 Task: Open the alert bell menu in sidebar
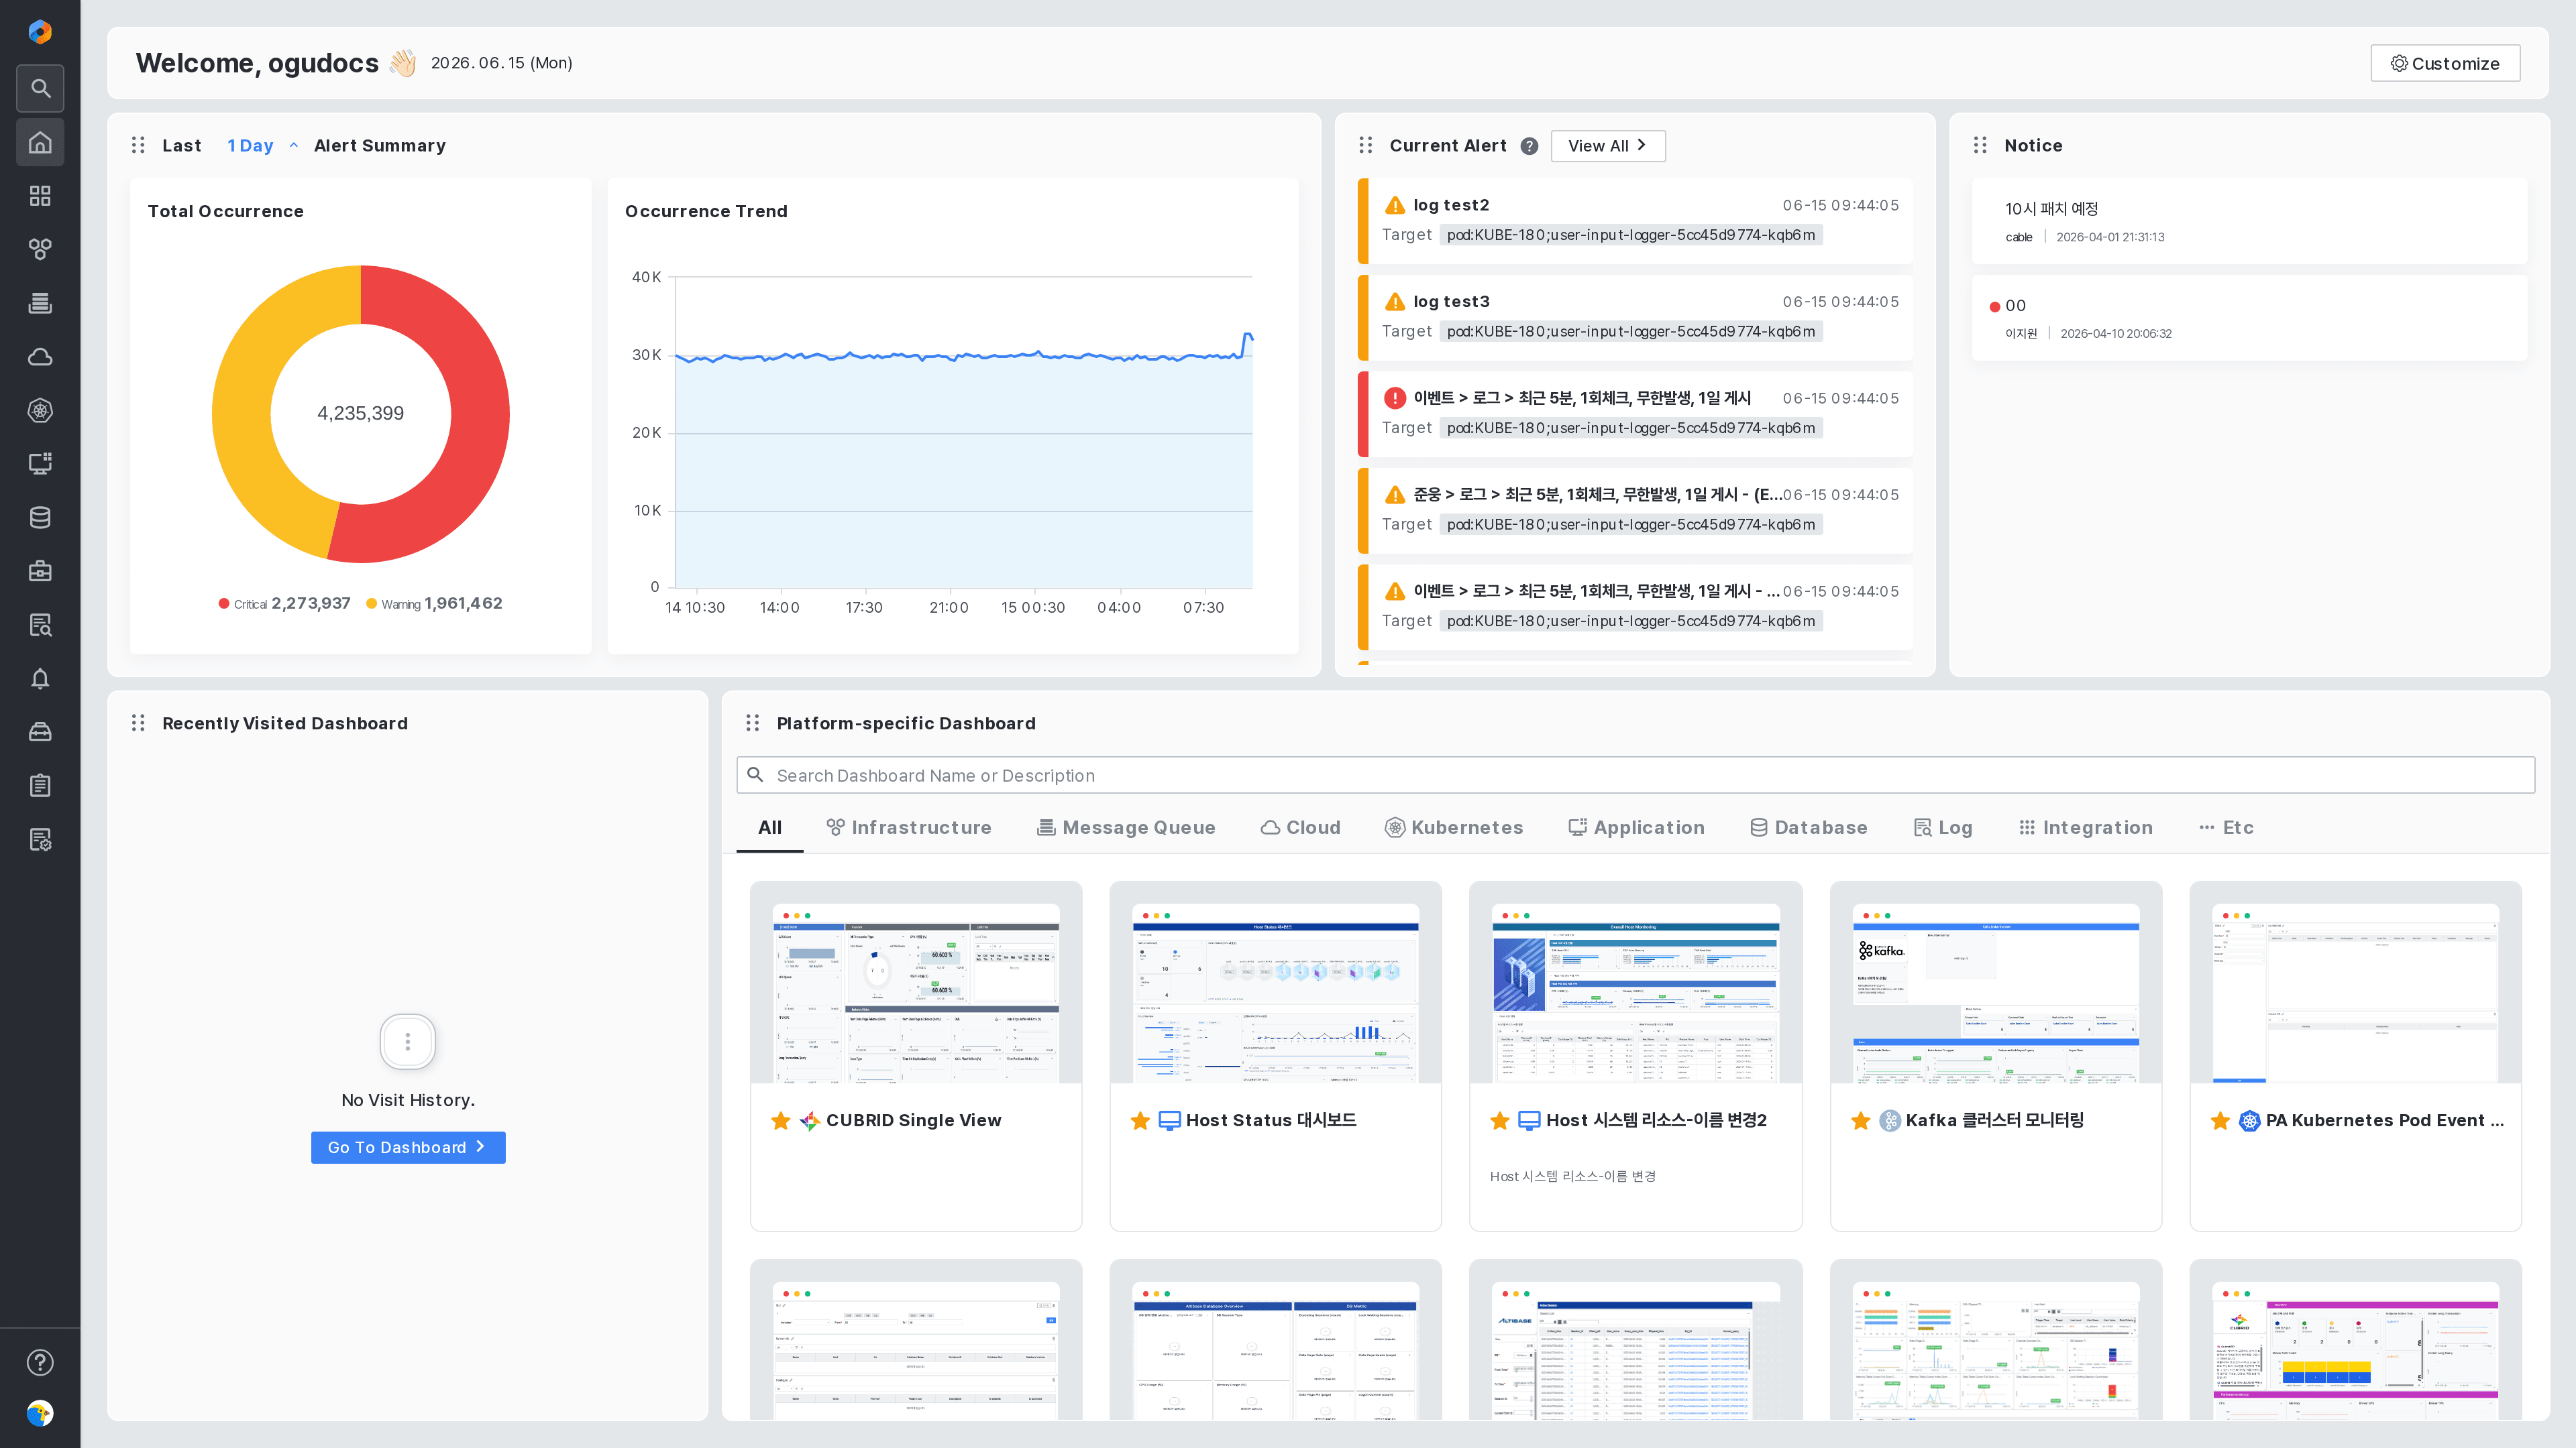point(40,678)
